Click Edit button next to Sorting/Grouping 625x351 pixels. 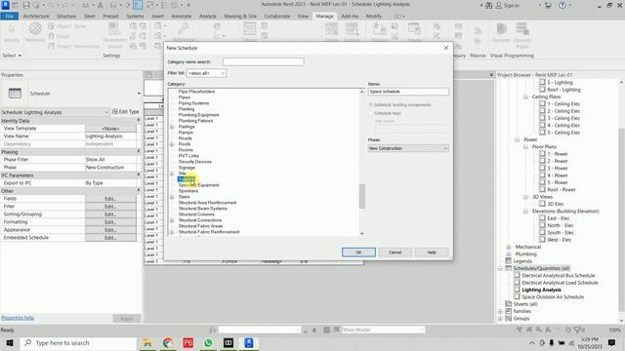(110, 214)
